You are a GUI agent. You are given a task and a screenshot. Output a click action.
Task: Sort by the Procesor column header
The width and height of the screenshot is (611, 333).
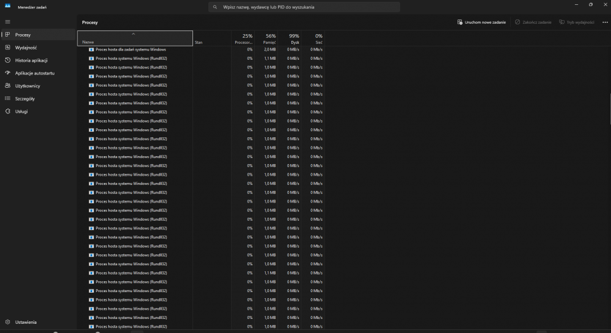pos(243,38)
